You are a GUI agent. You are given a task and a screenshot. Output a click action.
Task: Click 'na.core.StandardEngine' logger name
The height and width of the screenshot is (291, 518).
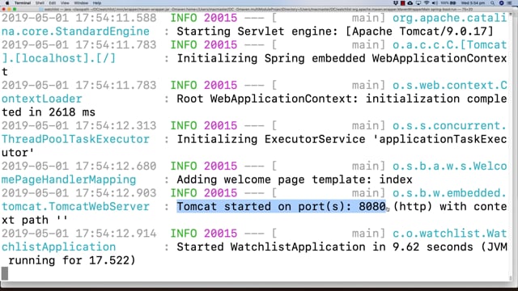pos(75,32)
